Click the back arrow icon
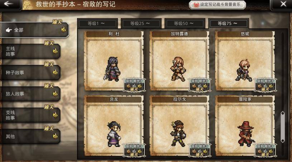The width and height of the screenshot is (292, 162). pos(9,4)
